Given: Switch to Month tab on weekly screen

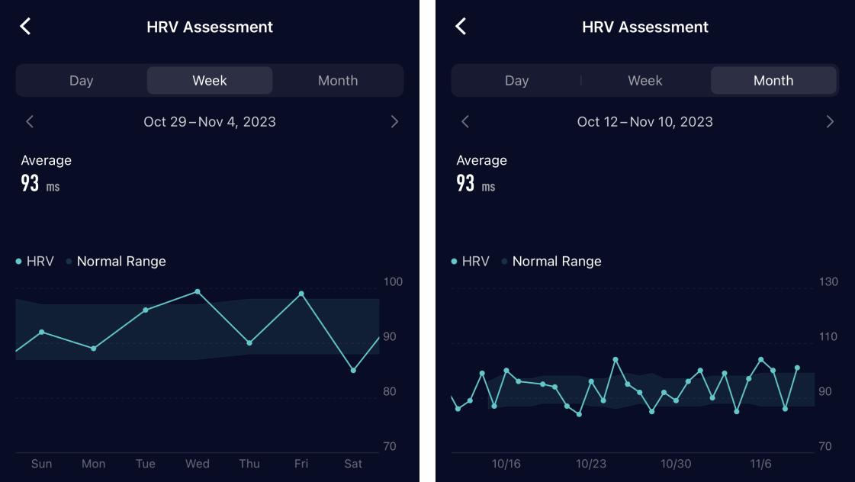Looking at the screenshot, I should click(x=338, y=80).
